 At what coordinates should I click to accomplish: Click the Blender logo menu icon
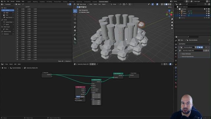click(2, 1)
